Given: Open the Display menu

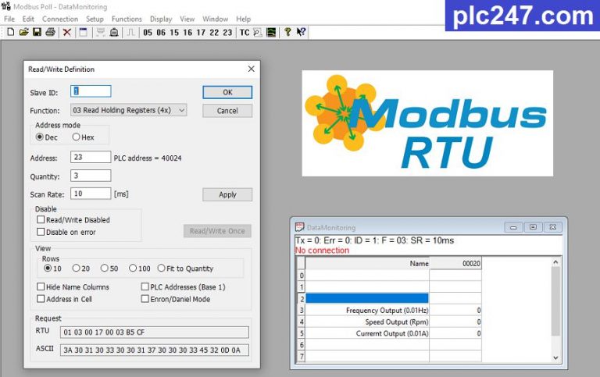Looking at the screenshot, I should [161, 19].
